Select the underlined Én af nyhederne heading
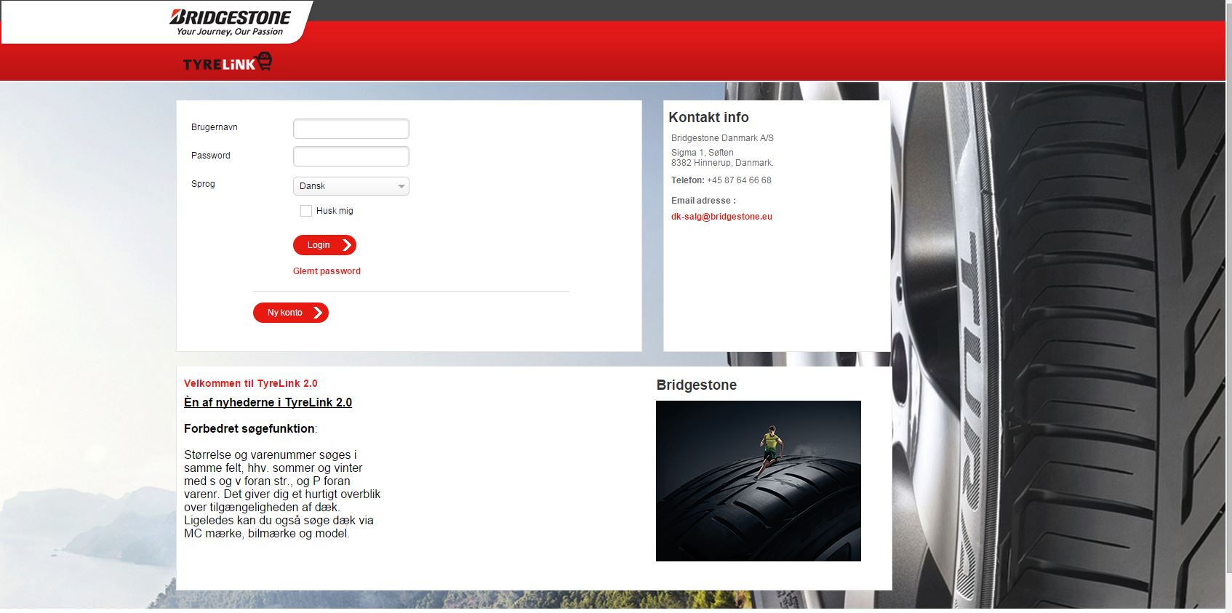1232x613 pixels. tap(268, 403)
